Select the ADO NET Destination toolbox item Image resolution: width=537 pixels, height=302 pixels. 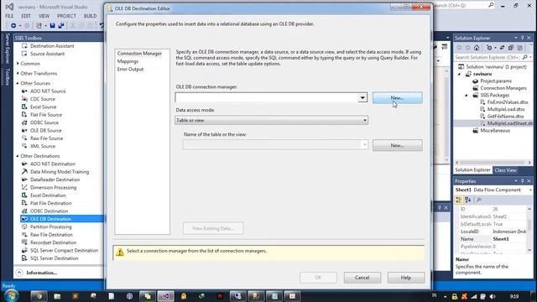tap(52, 164)
